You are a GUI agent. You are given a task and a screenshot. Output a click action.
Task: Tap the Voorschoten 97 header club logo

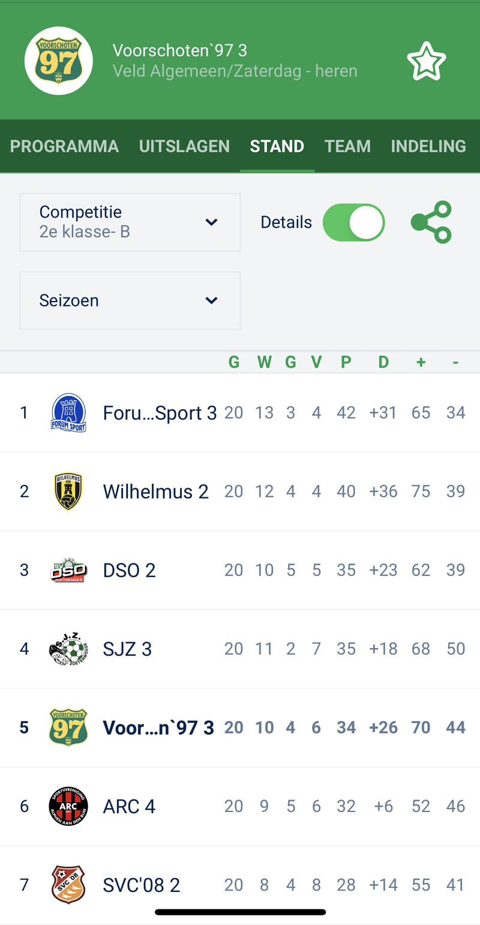[x=58, y=61]
